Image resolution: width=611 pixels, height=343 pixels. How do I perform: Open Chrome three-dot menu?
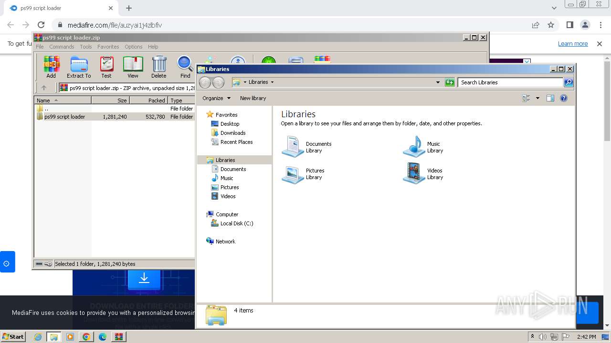pyautogui.click(x=600, y=25)
